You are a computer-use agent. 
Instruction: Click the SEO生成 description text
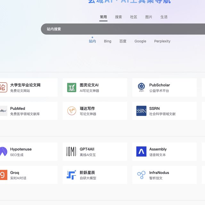click(17, 155)
